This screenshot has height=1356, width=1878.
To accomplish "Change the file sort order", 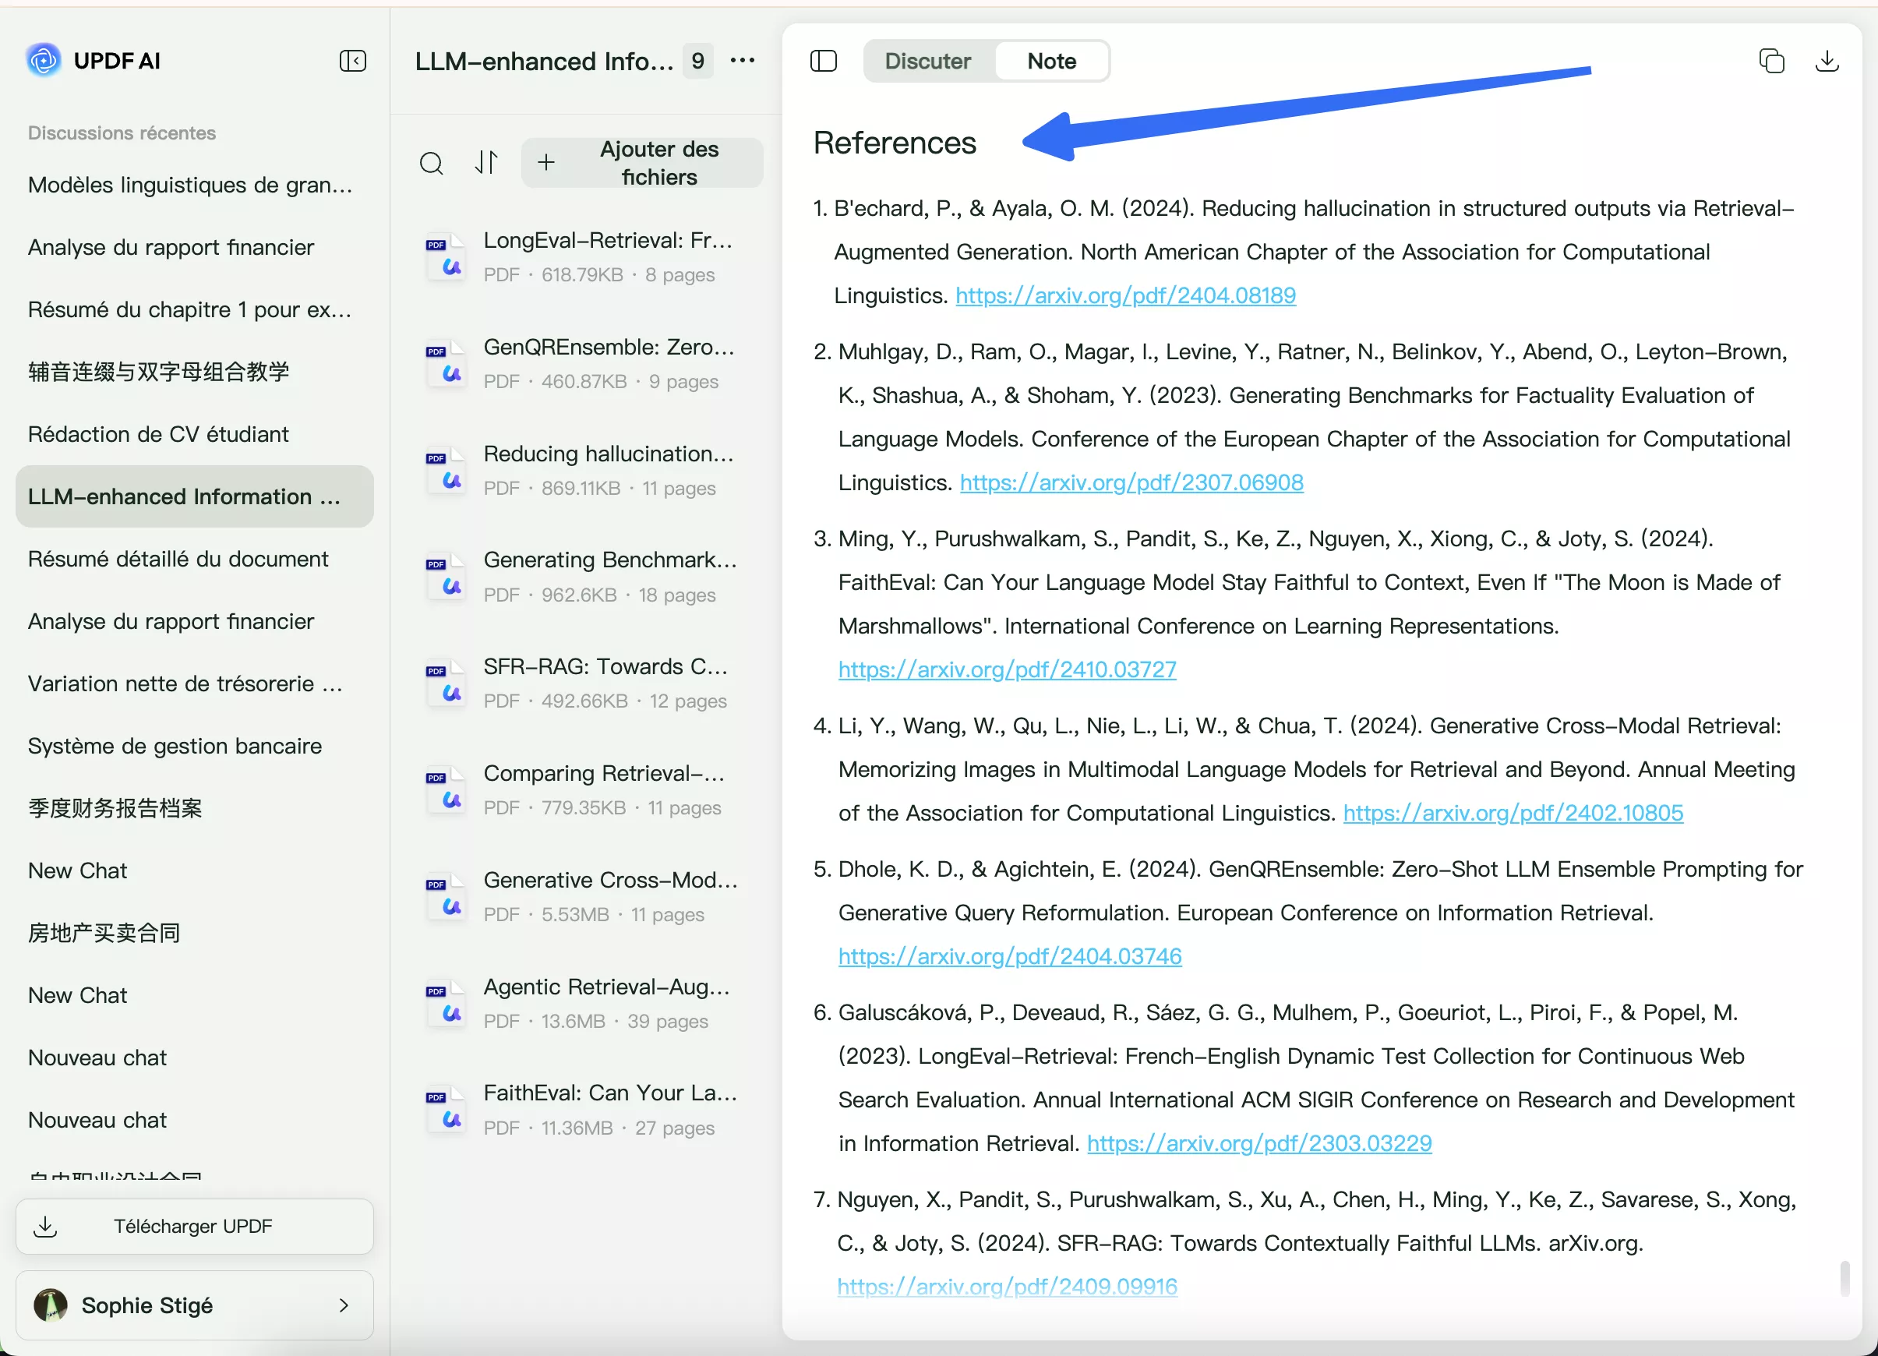I will pyautogui.click(x=487, y=162).
